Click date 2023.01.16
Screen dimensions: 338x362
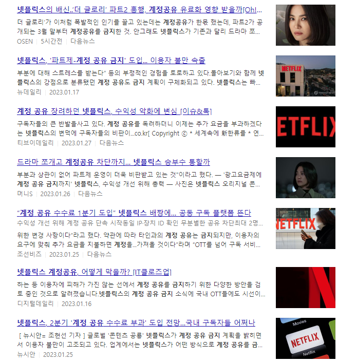tap(77, 304)
